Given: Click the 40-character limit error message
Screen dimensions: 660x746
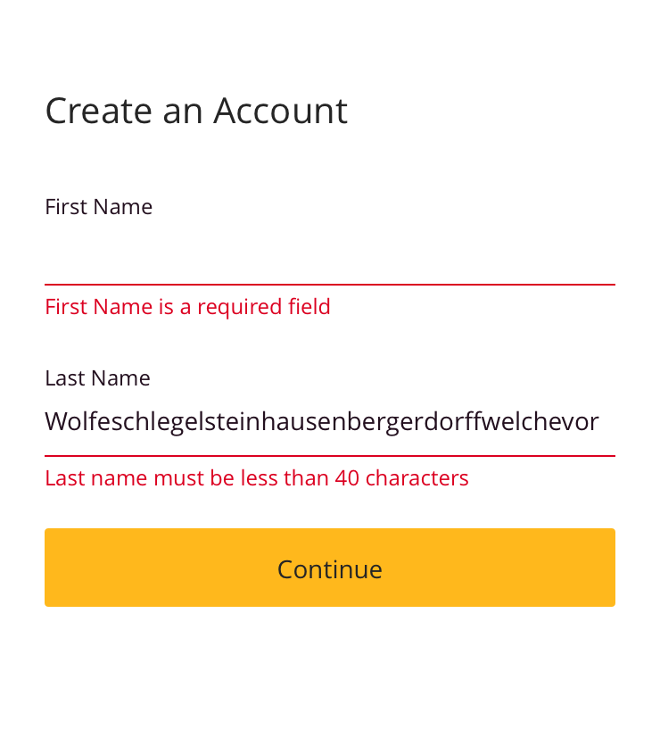Looking at the screenshot, I should pyautogui.click(x=256, y=478).
